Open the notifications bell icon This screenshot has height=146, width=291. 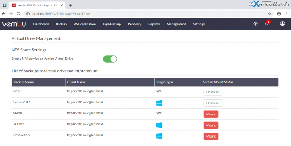[x=266, y=24]
